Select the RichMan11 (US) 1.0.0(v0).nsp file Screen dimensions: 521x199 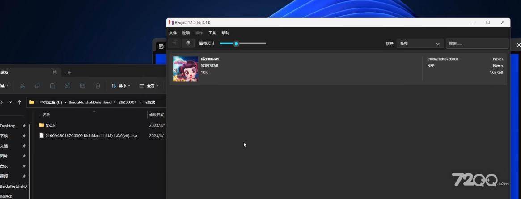[x=91, y=135]
